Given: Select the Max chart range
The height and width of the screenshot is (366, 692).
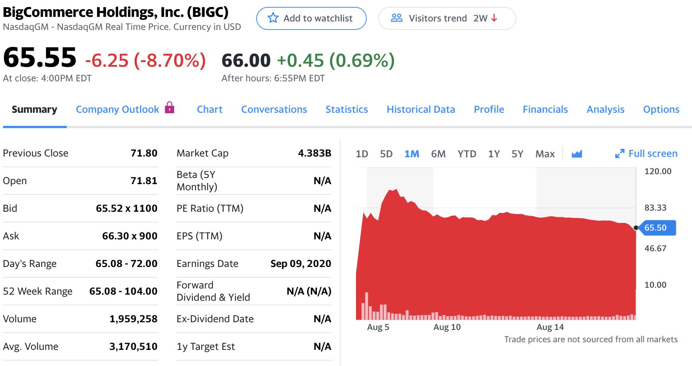Looking at the screenshot, I should pyautogui.click(x=545, y=154).
